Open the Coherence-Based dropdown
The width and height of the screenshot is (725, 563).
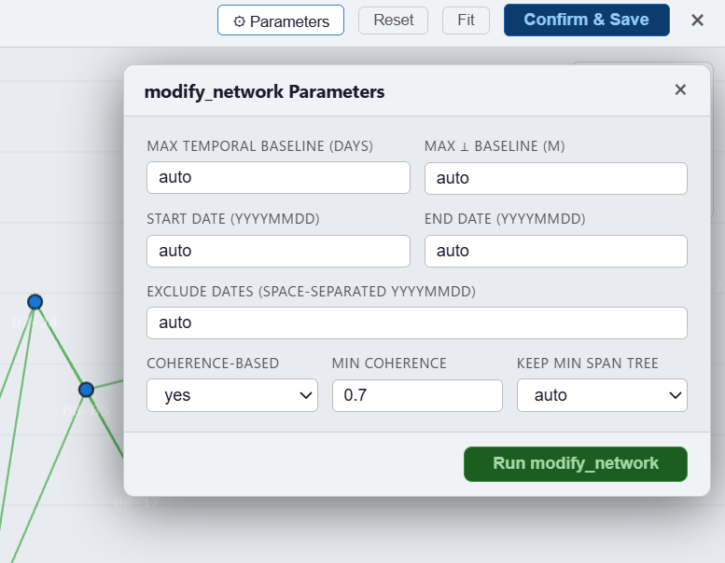tap(232, 395)
